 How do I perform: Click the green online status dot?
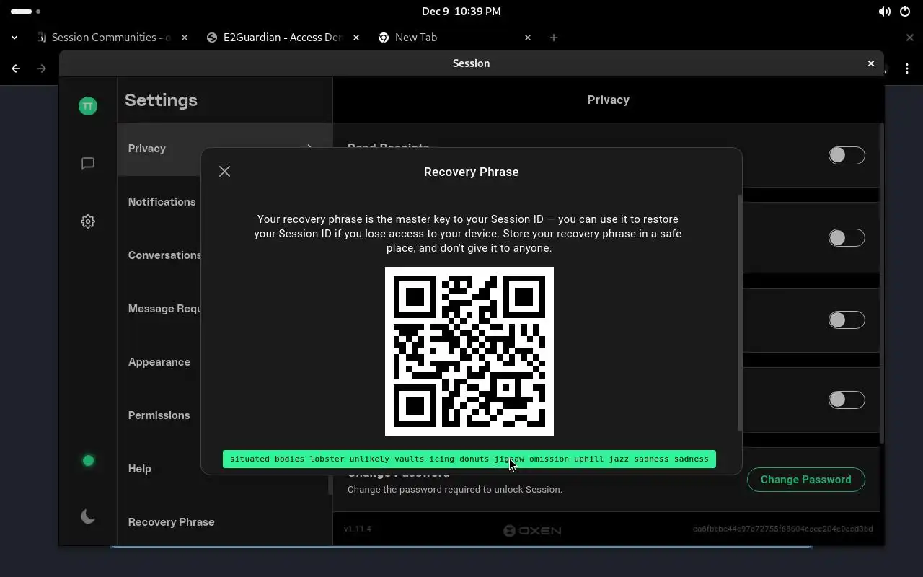click(88, 460)
